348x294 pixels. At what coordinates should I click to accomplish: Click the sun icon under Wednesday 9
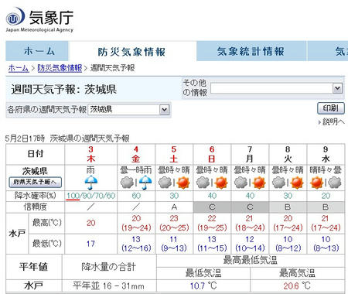coord(316,183)
